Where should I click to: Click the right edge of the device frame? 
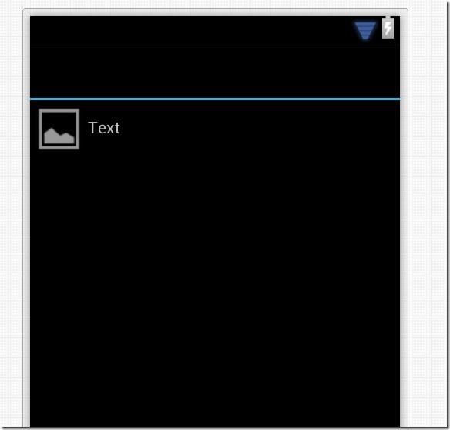(x=404, y=218)
